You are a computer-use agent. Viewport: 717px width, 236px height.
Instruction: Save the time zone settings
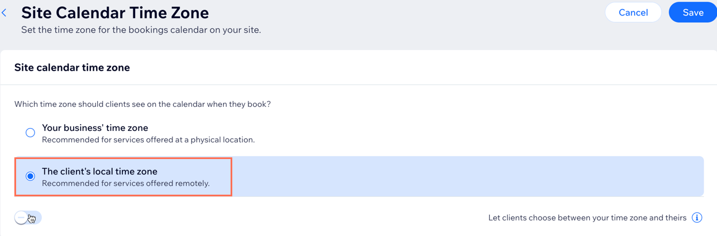tap(692, 13)
